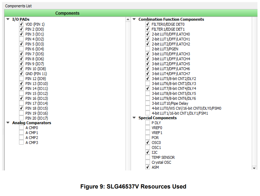Uncheck 2-bit LUT2/DFF/LATCH2 checkbox

148,44
